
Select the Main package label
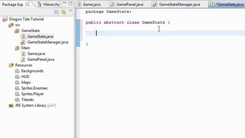(x=26, y=48)
